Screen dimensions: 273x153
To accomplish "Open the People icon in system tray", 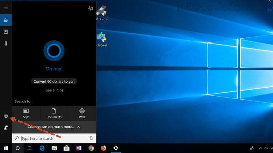I will click(252, 148).
